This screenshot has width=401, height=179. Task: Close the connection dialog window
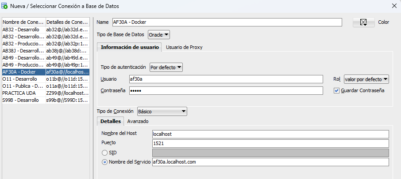pos(394,6)
